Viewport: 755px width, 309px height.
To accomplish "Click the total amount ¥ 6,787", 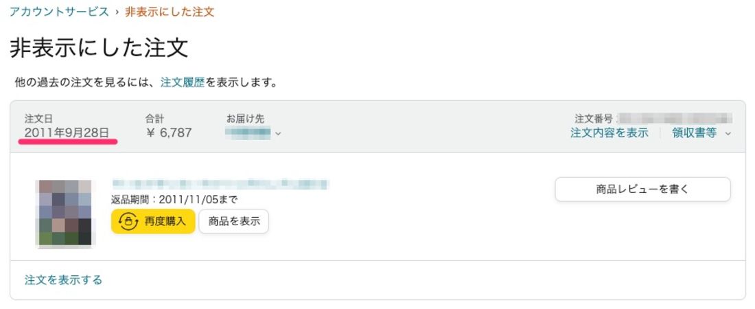I will pyautogui.click(x=169, y=133).
